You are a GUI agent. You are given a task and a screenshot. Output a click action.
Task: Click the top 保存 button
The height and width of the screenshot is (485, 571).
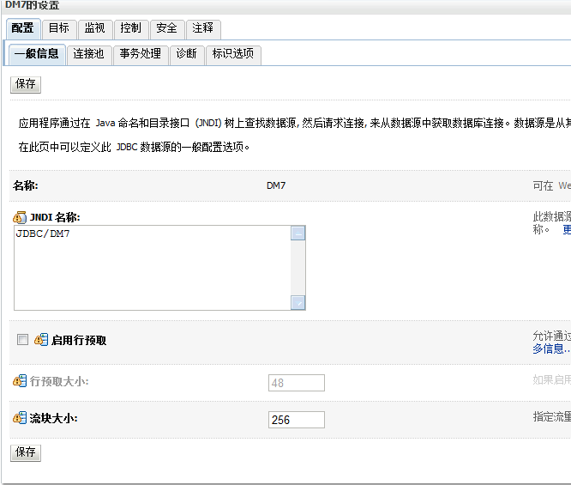click(x=26, y=84)
